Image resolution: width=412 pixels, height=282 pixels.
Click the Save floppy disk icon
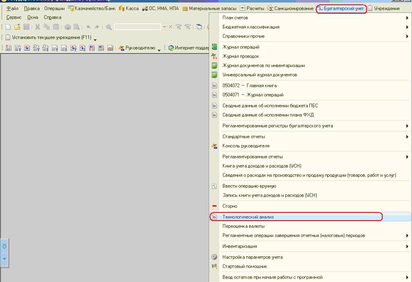coord(26,27)
